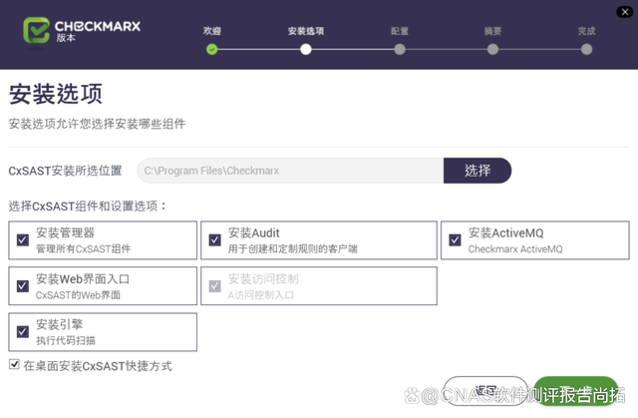The width and height of the screenshot is (638, 418).
Task: Click the 安装选项允许您选择安装哪些组件 subtitle
Action: pos(97,124)
